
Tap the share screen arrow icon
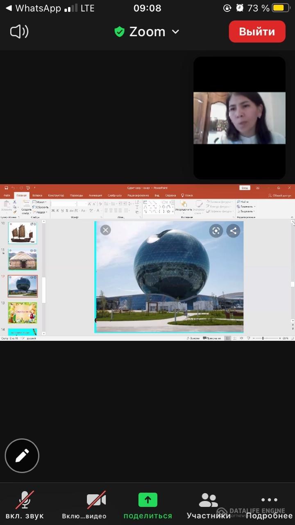[x=148, y=500]
